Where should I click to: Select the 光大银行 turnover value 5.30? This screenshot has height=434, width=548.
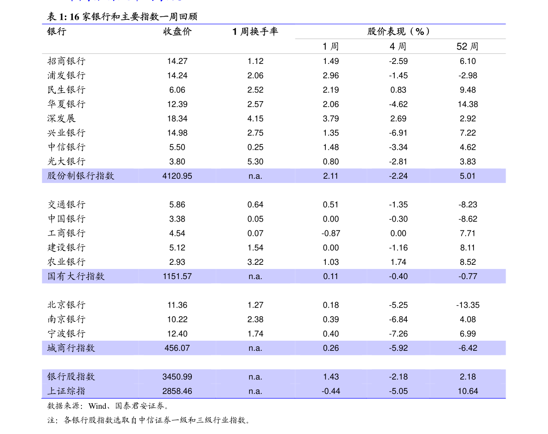255,162
